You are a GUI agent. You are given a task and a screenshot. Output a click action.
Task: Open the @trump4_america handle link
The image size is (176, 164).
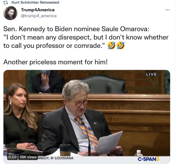point(39,16)
